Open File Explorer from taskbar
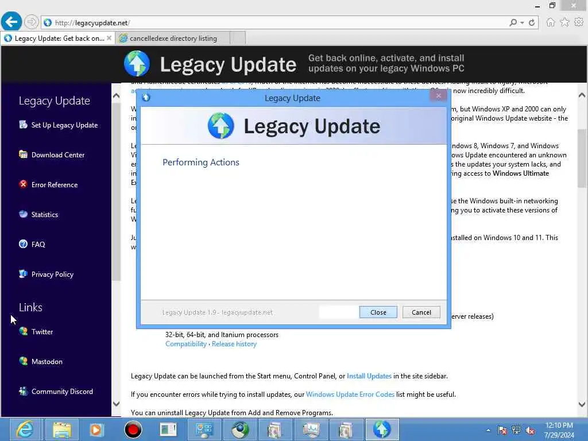 point(62,430)
